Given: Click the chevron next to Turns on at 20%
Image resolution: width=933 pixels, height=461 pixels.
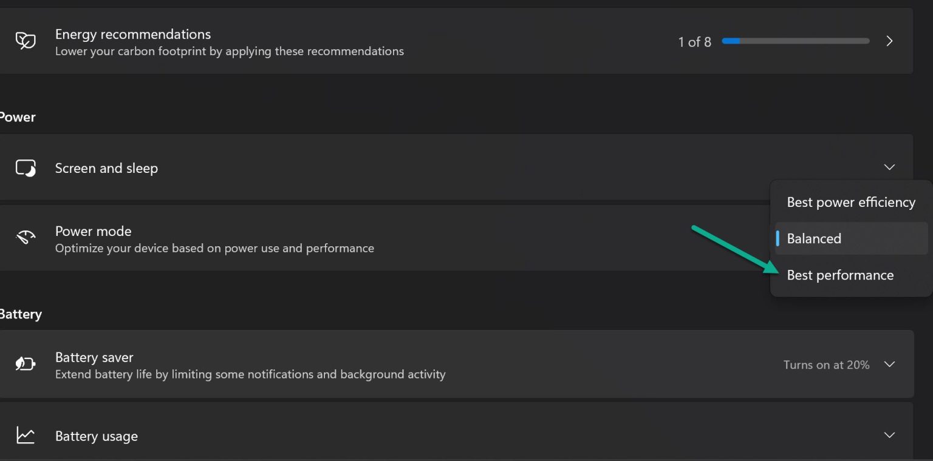Looking at the screenshot, I should 889,365.
